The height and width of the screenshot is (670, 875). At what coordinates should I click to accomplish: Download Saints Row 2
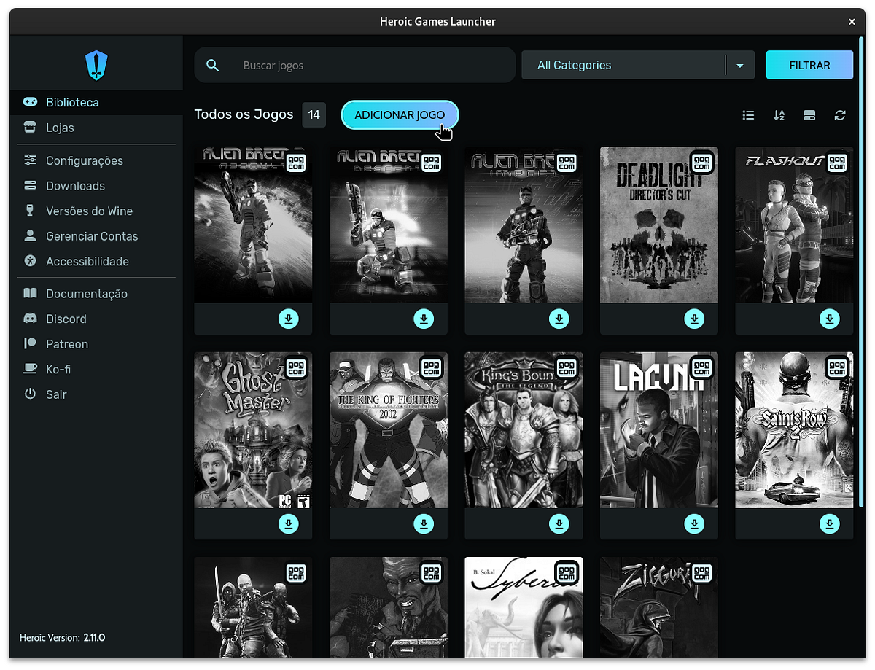[830, 523]
